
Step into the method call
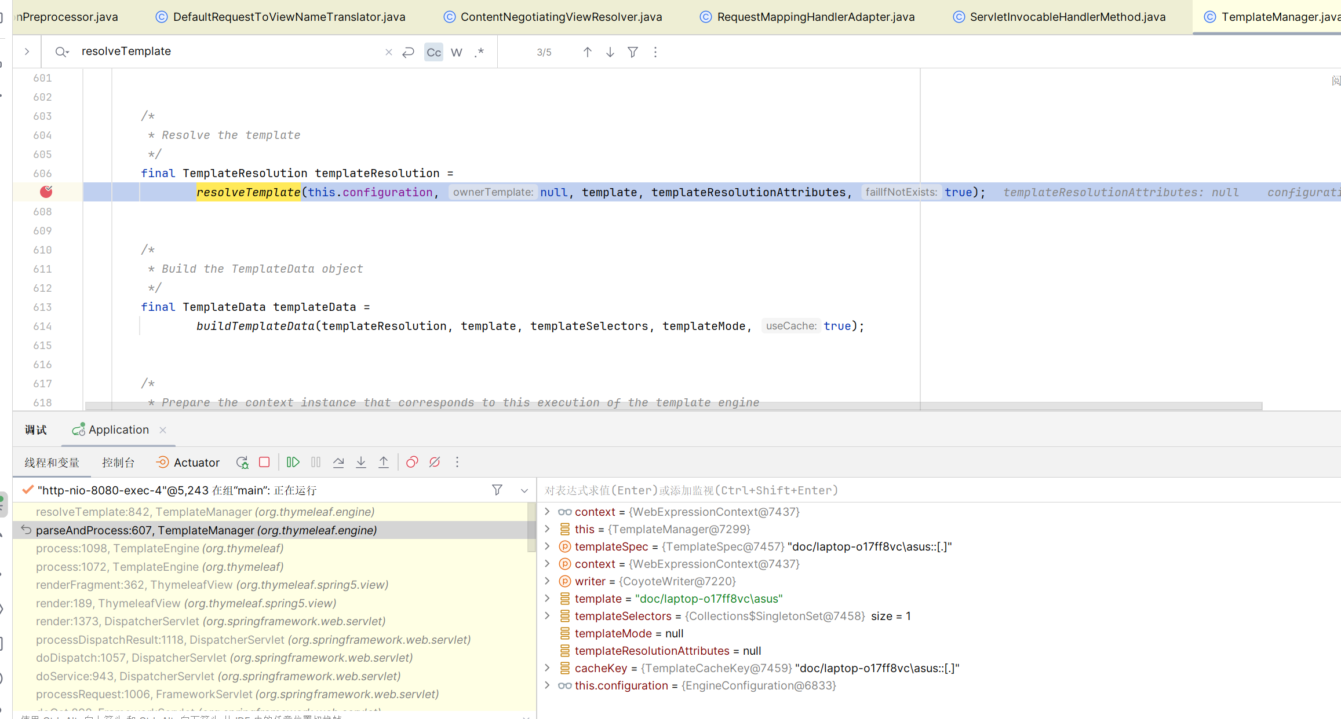361,462
